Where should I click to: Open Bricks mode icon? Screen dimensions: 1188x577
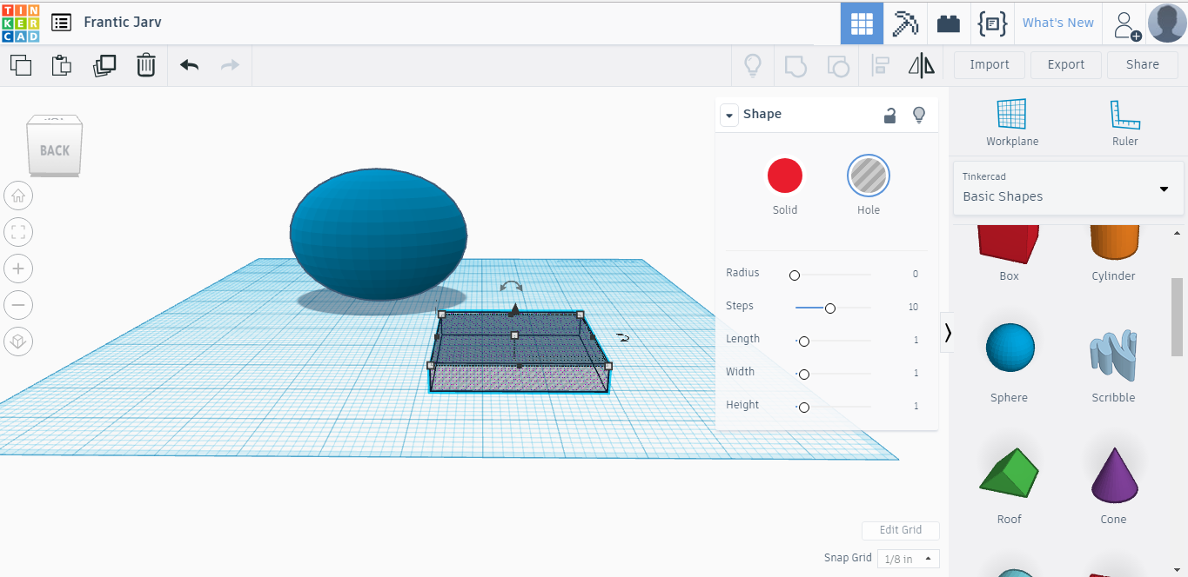click(x=949, y=23)
